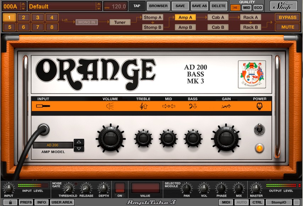
Task: Click the input jack icon on orange strip
Action: [x=43, y=106]
